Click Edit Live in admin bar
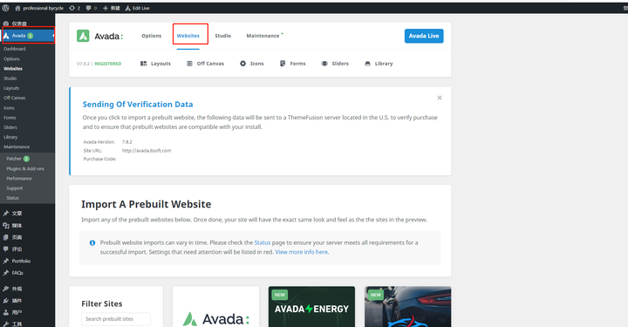The image size is (628, 327). click(138, 8)
